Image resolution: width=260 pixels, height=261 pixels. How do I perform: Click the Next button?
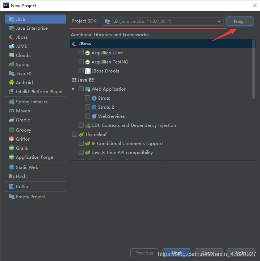(x=176, y=253)
